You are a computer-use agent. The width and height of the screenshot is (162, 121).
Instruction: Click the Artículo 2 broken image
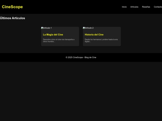[x=88, y=28]
